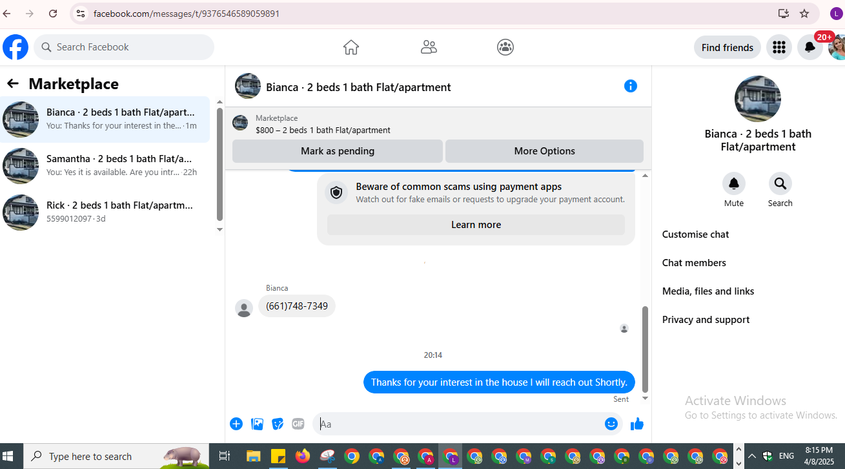
Task: Click the phone number (661)748-7349 message
Action: point(297,306)
